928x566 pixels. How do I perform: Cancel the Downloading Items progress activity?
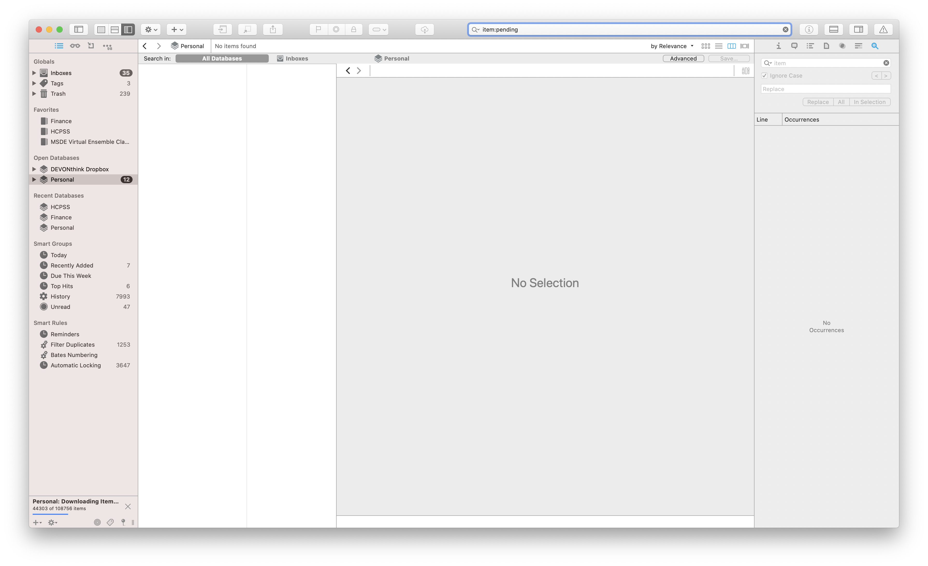(128, 507)
